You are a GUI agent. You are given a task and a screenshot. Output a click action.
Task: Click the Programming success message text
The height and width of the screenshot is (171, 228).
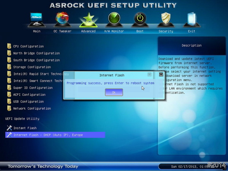110,83
